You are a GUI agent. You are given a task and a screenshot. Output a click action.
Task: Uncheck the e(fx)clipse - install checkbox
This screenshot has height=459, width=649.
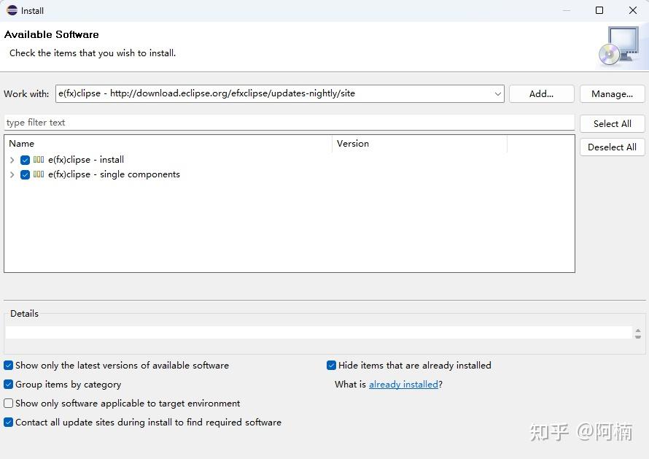(26, 160)
